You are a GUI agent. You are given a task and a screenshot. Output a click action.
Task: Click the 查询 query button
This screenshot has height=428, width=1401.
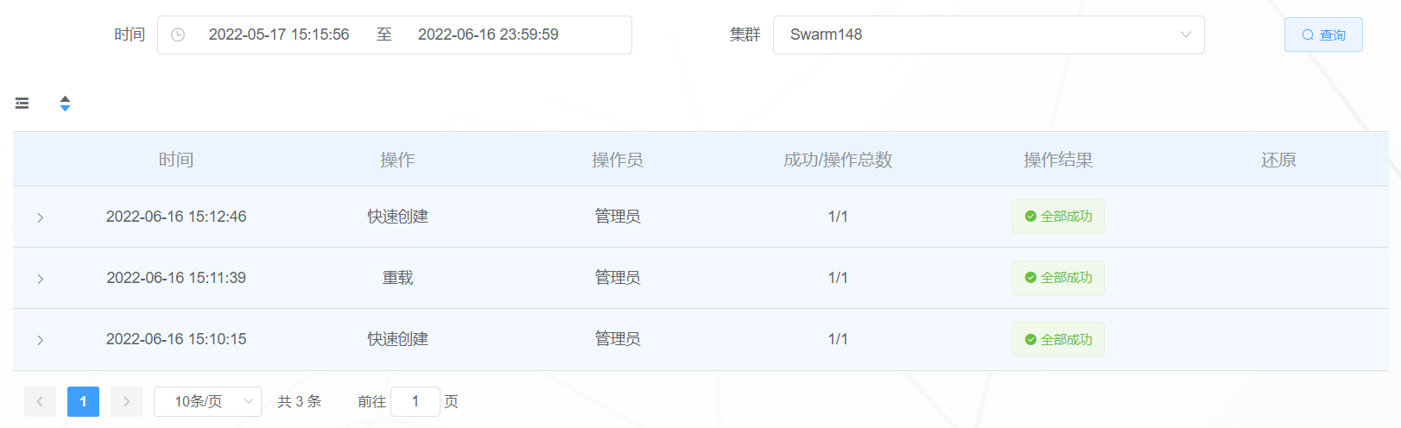[1323, 35]
